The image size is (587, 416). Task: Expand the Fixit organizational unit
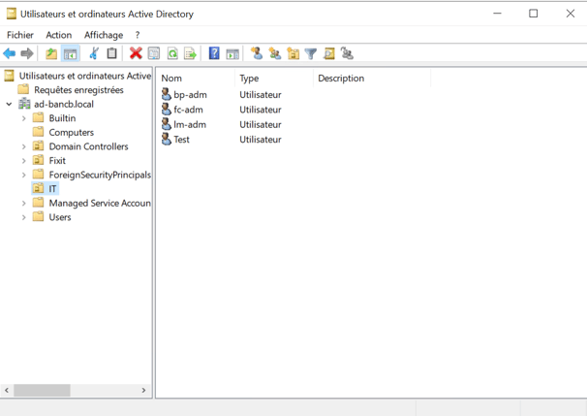23,161
